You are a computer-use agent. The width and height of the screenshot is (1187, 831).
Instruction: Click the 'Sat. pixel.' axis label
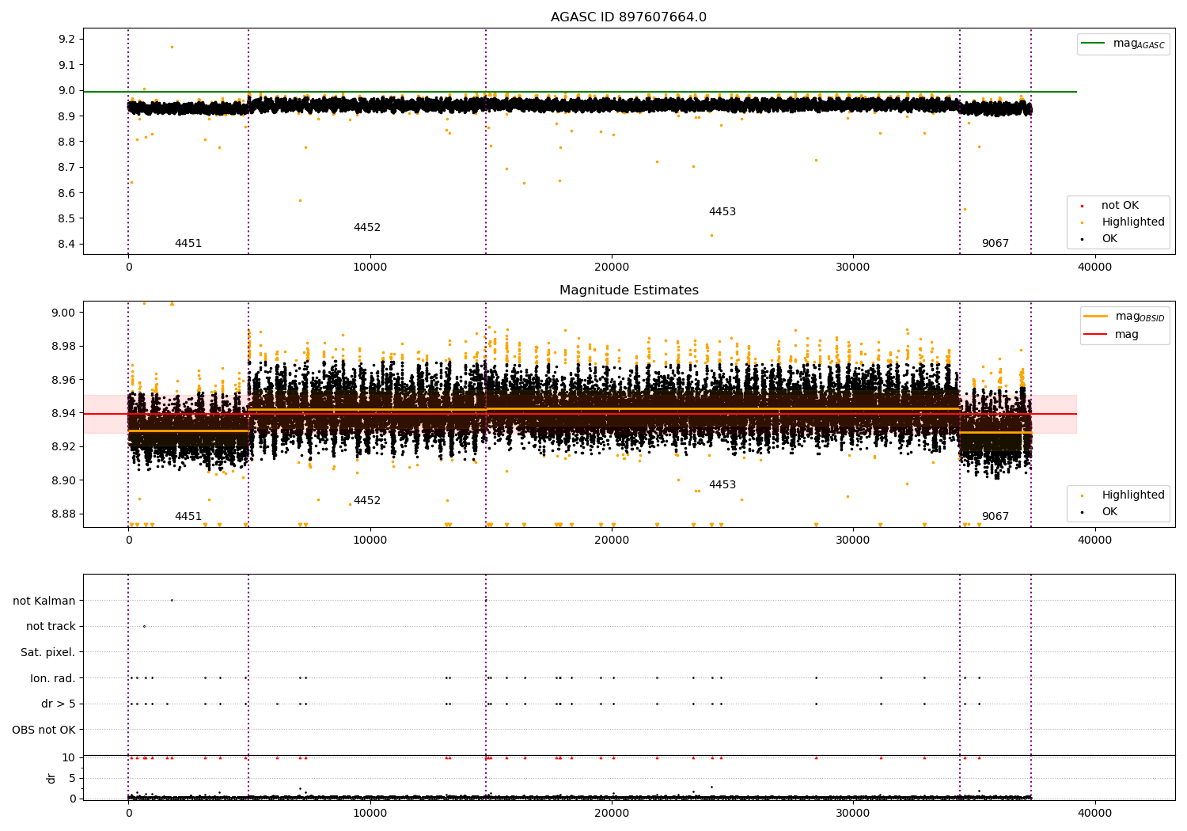[x=48, y=653]
